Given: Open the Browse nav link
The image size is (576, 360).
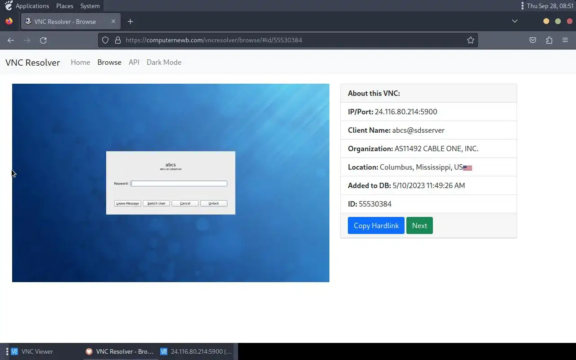Looking at the screenshot, I should pyautogui.click(x=109, y=62).
